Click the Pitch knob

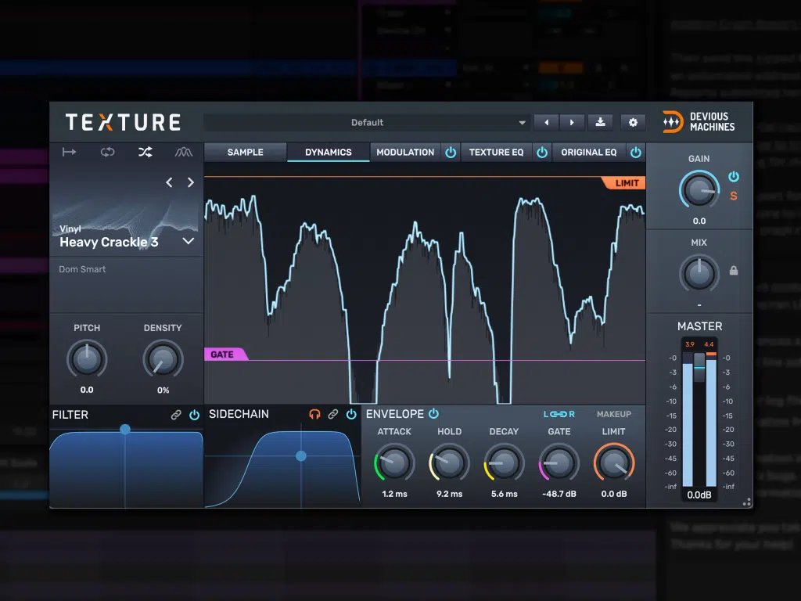point(87,359)
